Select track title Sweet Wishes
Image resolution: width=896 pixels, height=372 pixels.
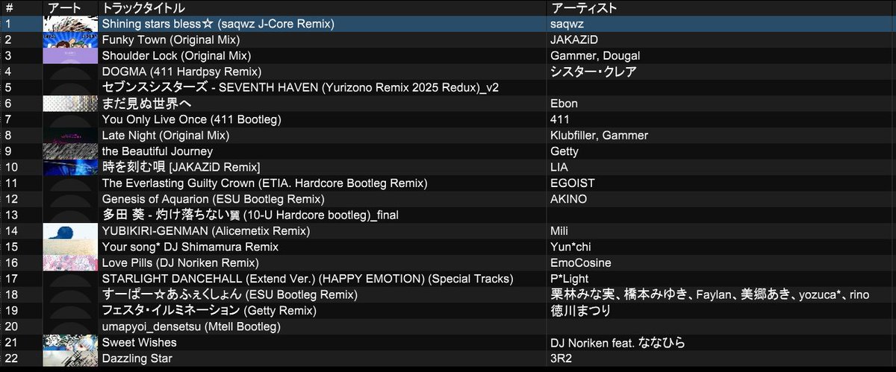[x=140, y=342]
